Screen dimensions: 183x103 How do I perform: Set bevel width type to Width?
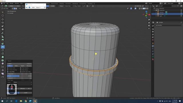(x=16, y=66)
